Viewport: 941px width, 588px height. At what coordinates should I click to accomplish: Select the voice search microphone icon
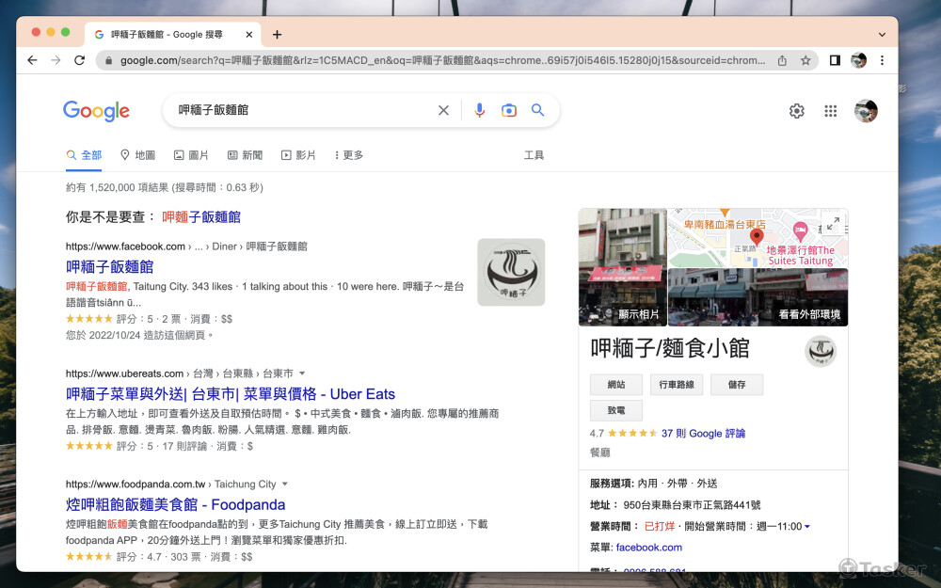point(480,110)
